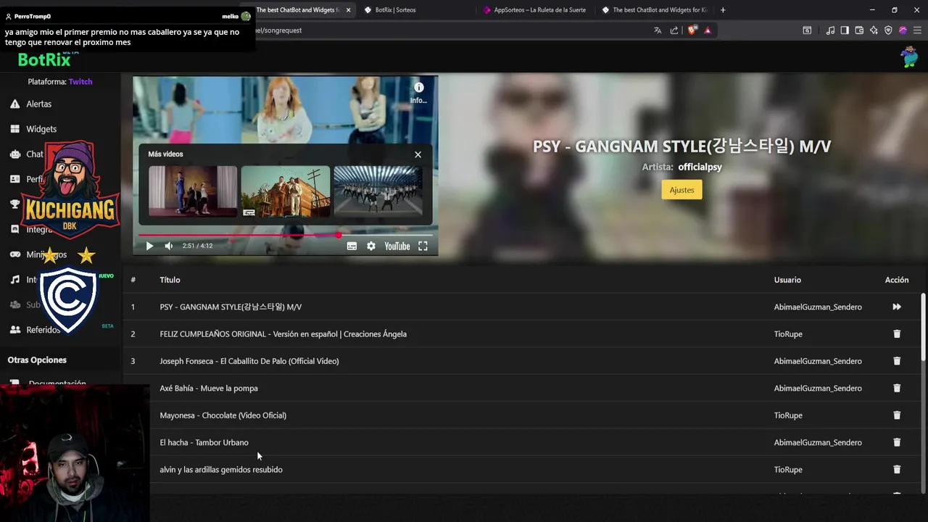Select the PSY - GANGNAM STYLE row title

(x=231, y=307)
